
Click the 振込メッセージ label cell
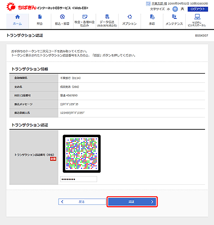(x=34, y=104)
